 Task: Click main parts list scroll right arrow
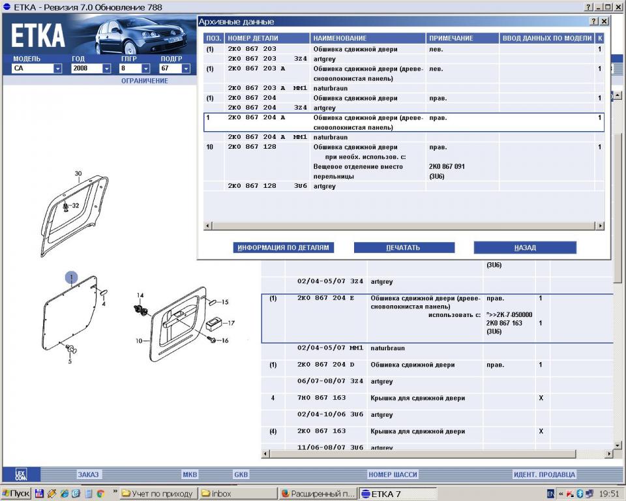[609, 454]
